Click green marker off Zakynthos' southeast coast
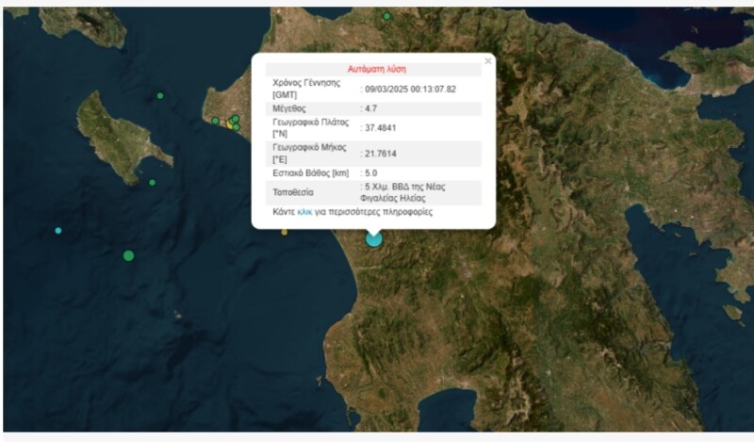Screen dimensions: 754x442 pyautogui.click(x=152, y=182)
